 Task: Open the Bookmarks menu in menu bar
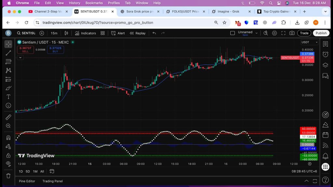point(94,3)
